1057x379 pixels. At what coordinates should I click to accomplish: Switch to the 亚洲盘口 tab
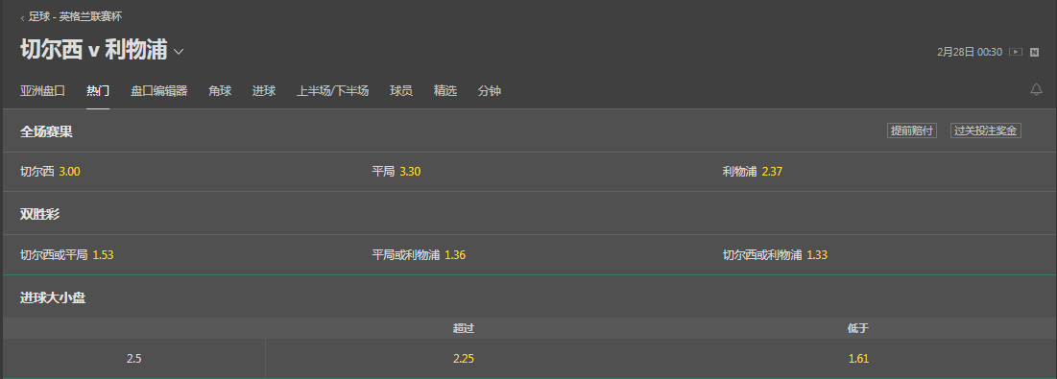(42, 91)
